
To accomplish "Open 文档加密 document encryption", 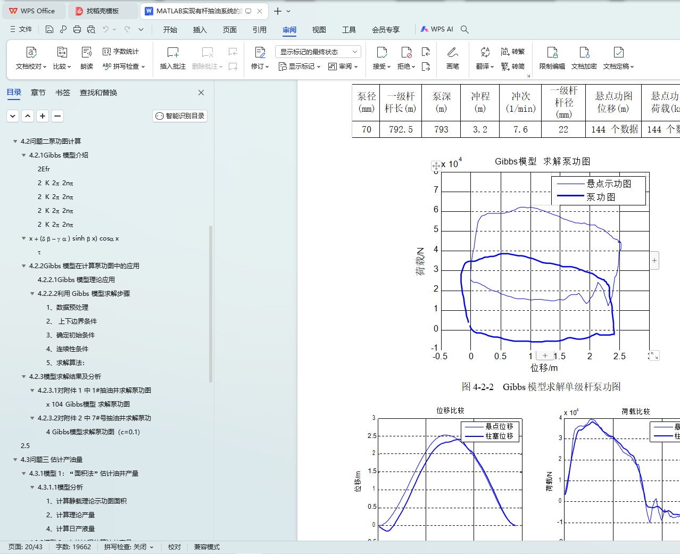I will point(584,59).
